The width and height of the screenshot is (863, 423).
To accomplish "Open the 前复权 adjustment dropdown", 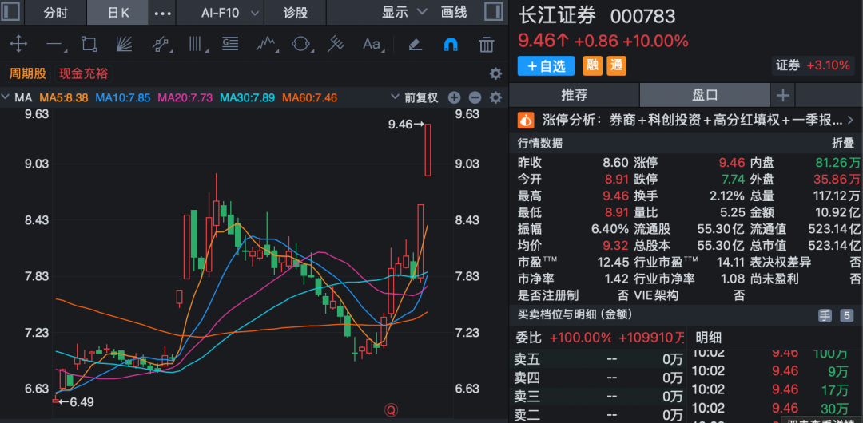I will [x=415, y=98].
